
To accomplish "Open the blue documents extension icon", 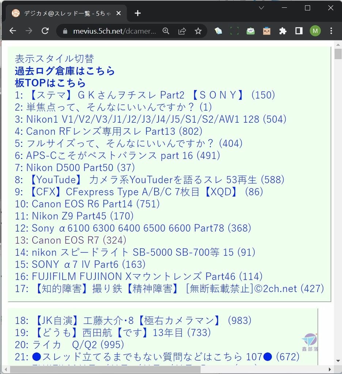I will tap(218, 31).
